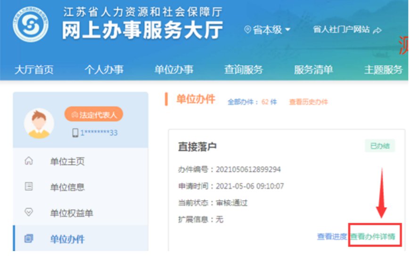Go to 查询服务 in the navigation bar
The image size is (410, 268).
pyautogui.click(x=244, y=70)
